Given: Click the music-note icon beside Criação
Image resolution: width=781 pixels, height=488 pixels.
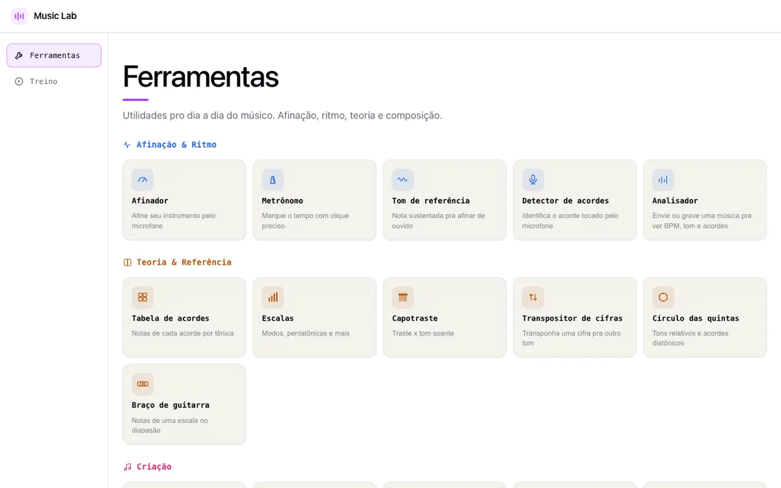Looking at the screenshot, I should coord(127,467).
